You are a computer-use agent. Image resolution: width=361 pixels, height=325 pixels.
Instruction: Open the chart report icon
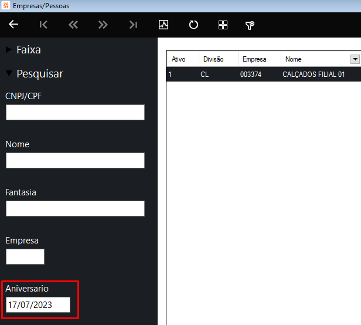pos(164,25)
